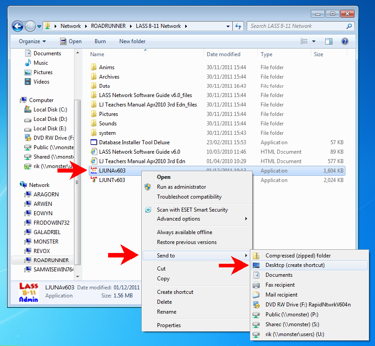Open the Send to submenu
Screen dimensions: 375x346
pyautogui.click(x=196, y=256)
